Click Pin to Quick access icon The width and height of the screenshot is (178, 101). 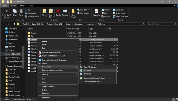pyautogui.click(x=6, y=11)
